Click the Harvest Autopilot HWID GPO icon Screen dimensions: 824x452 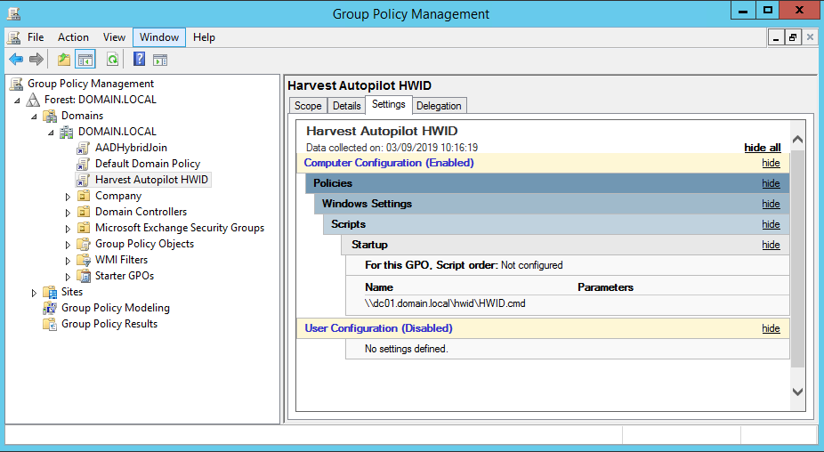[83, 180]
